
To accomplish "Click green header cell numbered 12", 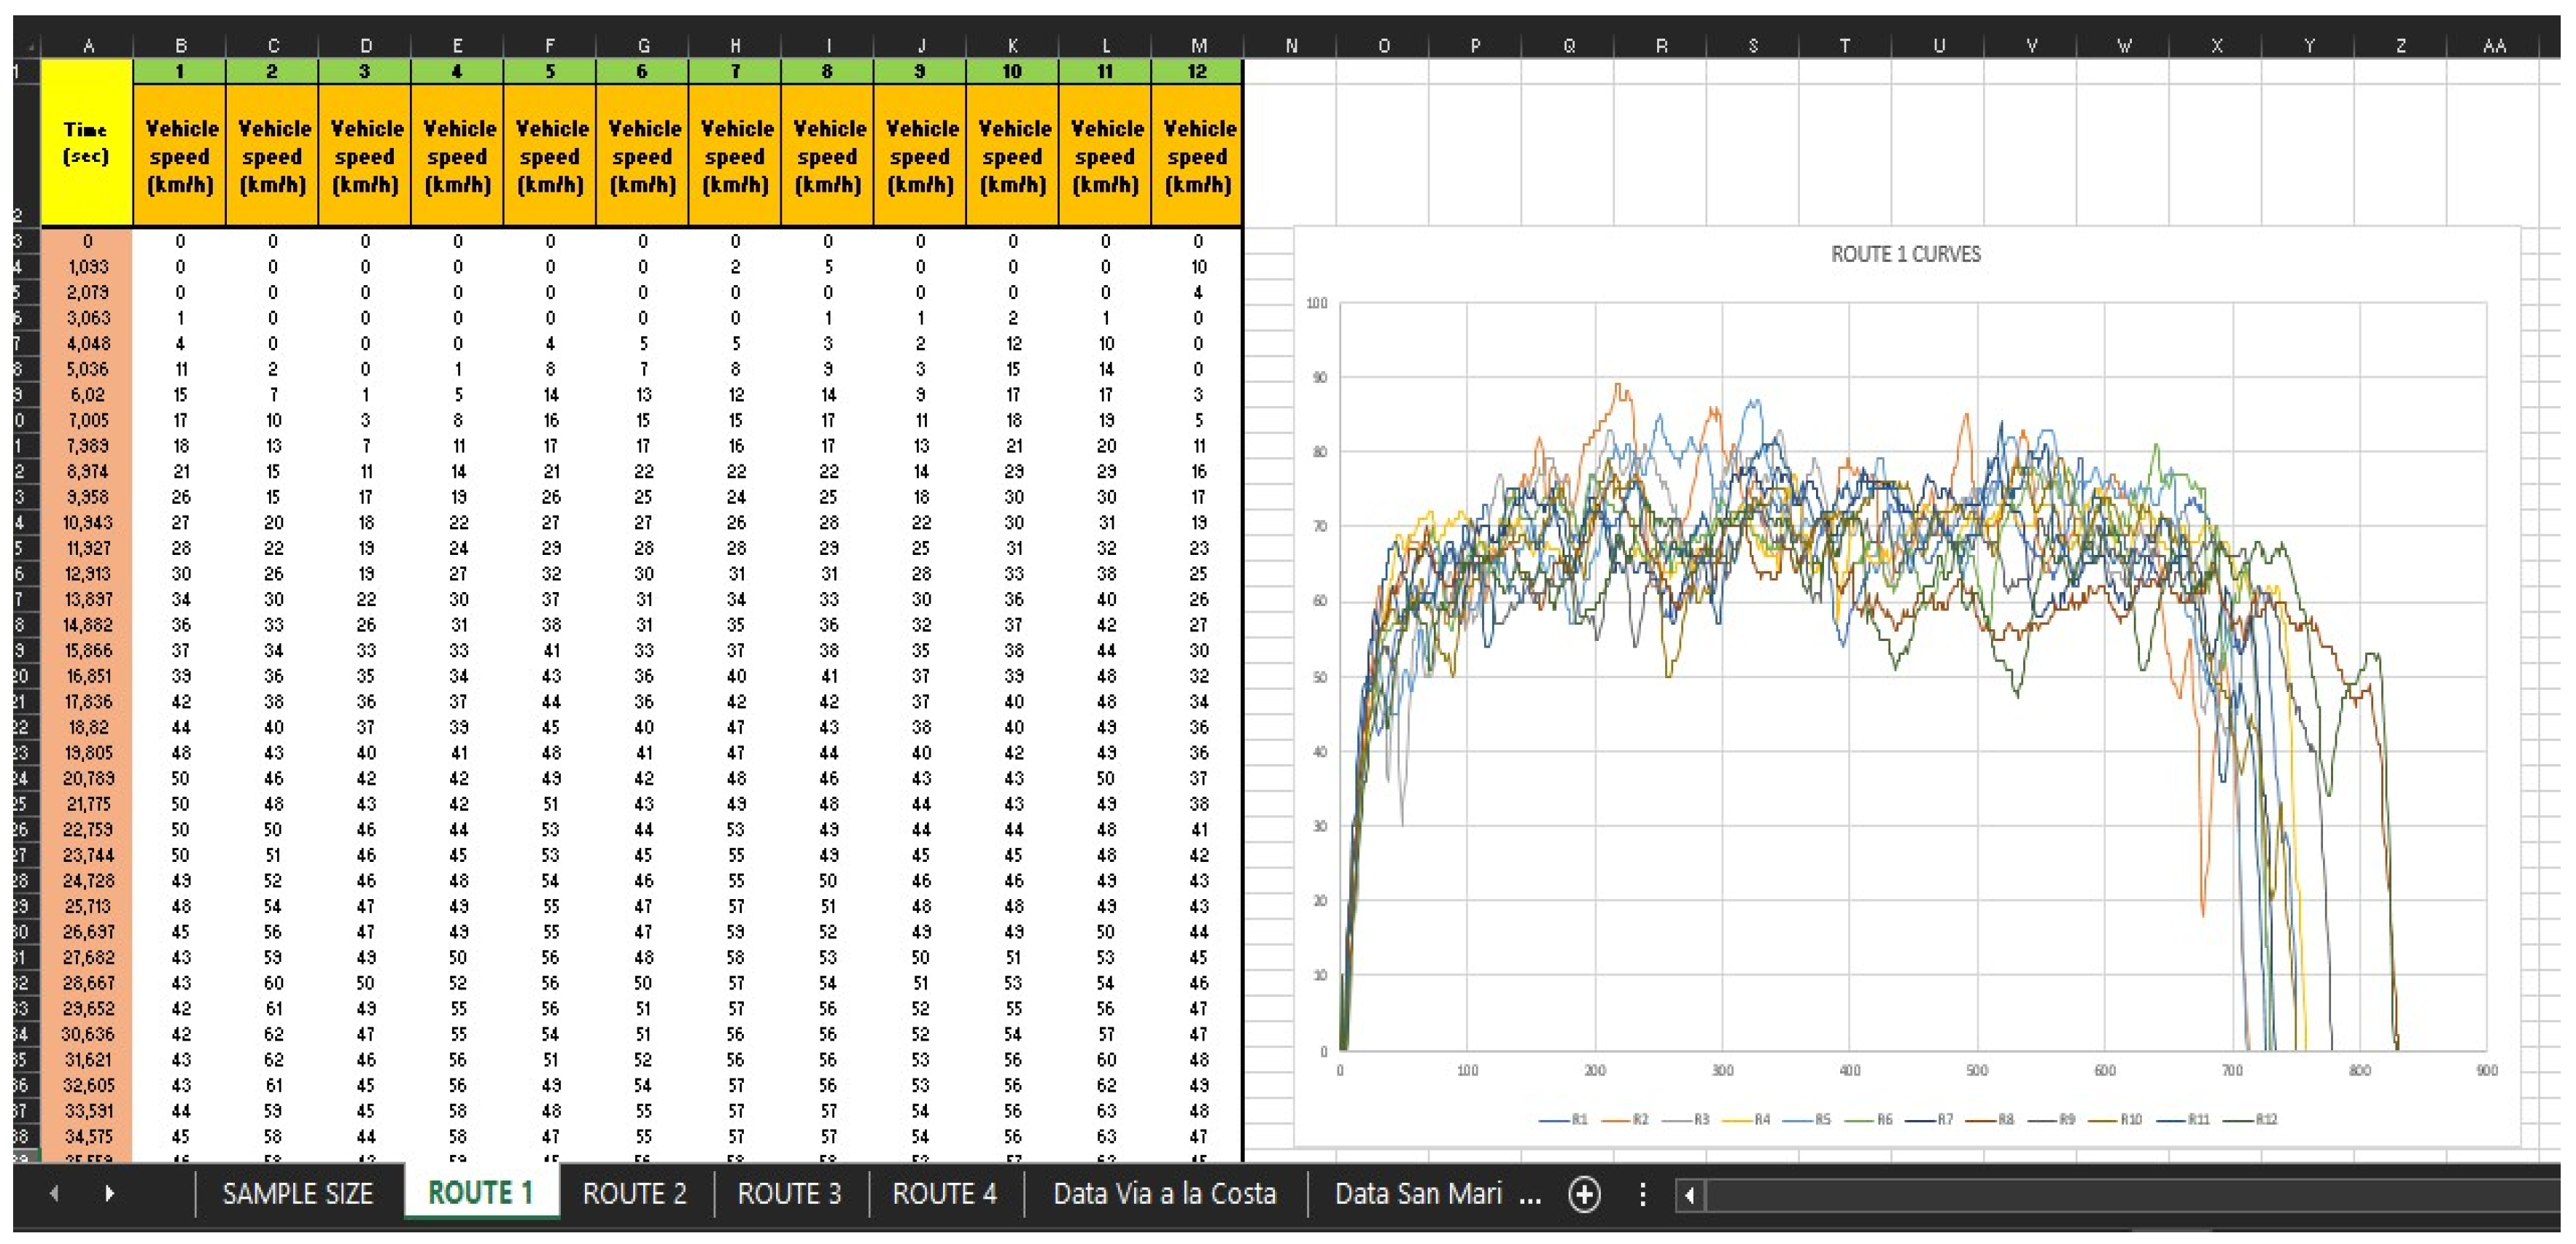I will (x=1197, y=72).
